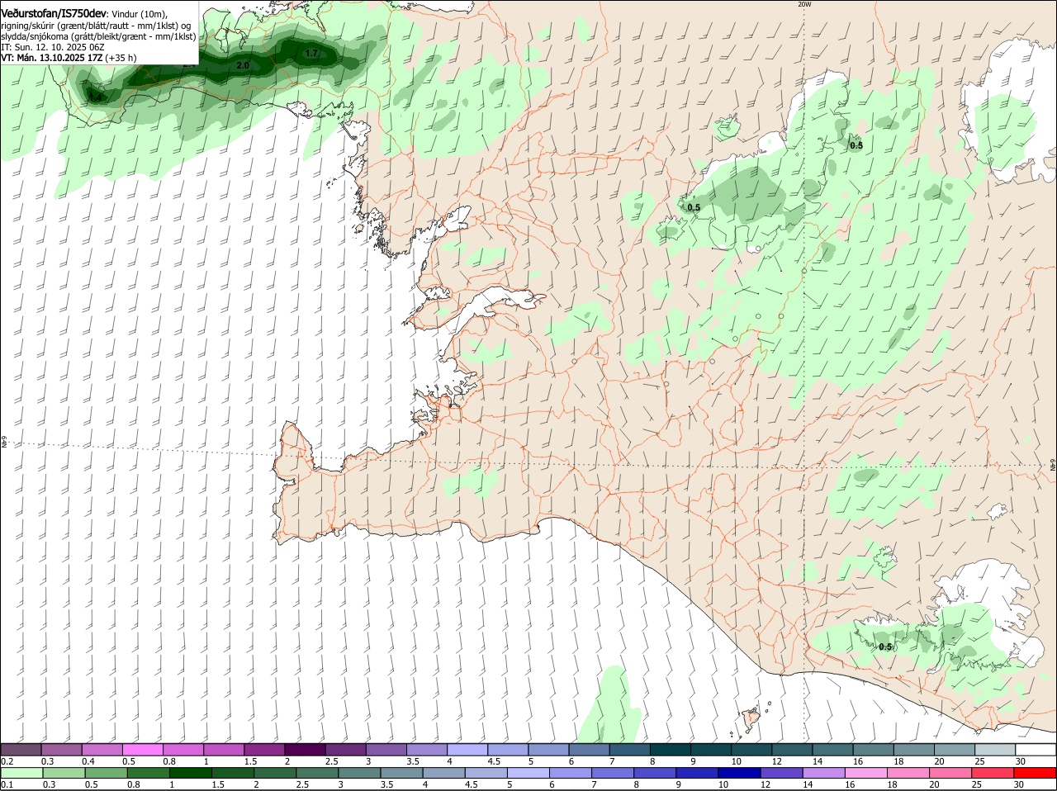Click the 30 label of lower legend
The height and width of the screenshot is (791, 1057).
(x=1019, y=784)
